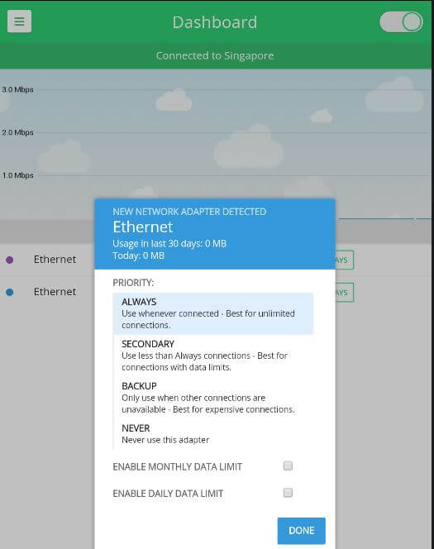Image resolution: width=434 pixels, height=549 pixels.
Task: Toggle the connection switch in the header
Action: (x=401, y=21)
